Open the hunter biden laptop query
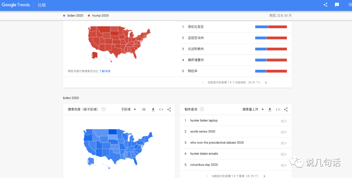This screenshot has width=352, height=178. [204, 121]
